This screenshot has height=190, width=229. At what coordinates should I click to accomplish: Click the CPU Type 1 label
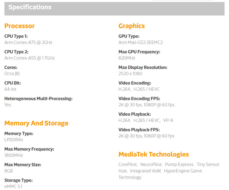tap(16, 36)
